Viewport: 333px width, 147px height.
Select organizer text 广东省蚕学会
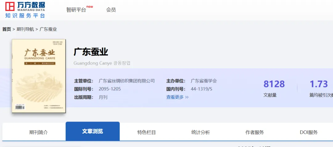(x=204, y=81)
